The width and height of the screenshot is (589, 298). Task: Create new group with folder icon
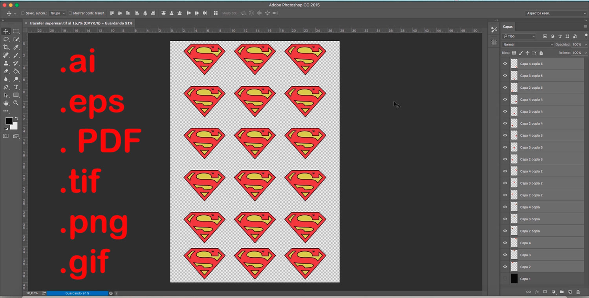coord(562,292)
